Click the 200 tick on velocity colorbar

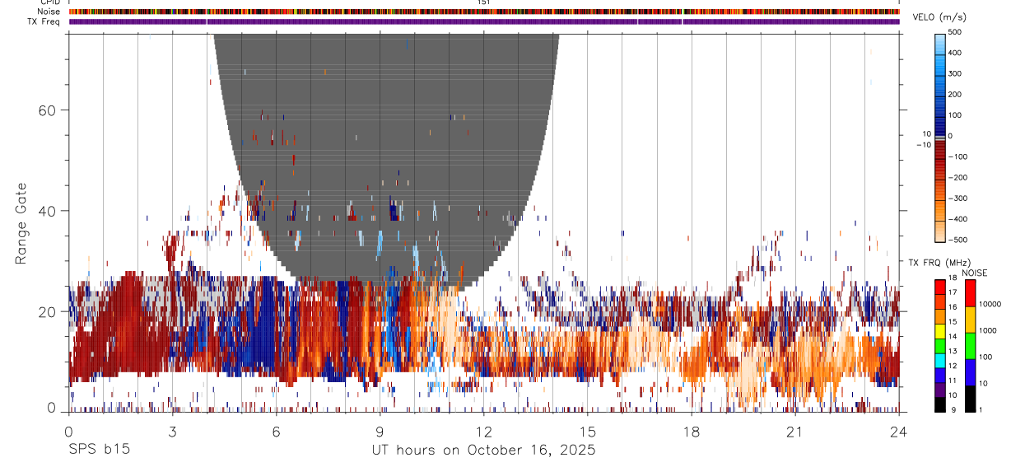pyautogui.click(x=957, y=95)
